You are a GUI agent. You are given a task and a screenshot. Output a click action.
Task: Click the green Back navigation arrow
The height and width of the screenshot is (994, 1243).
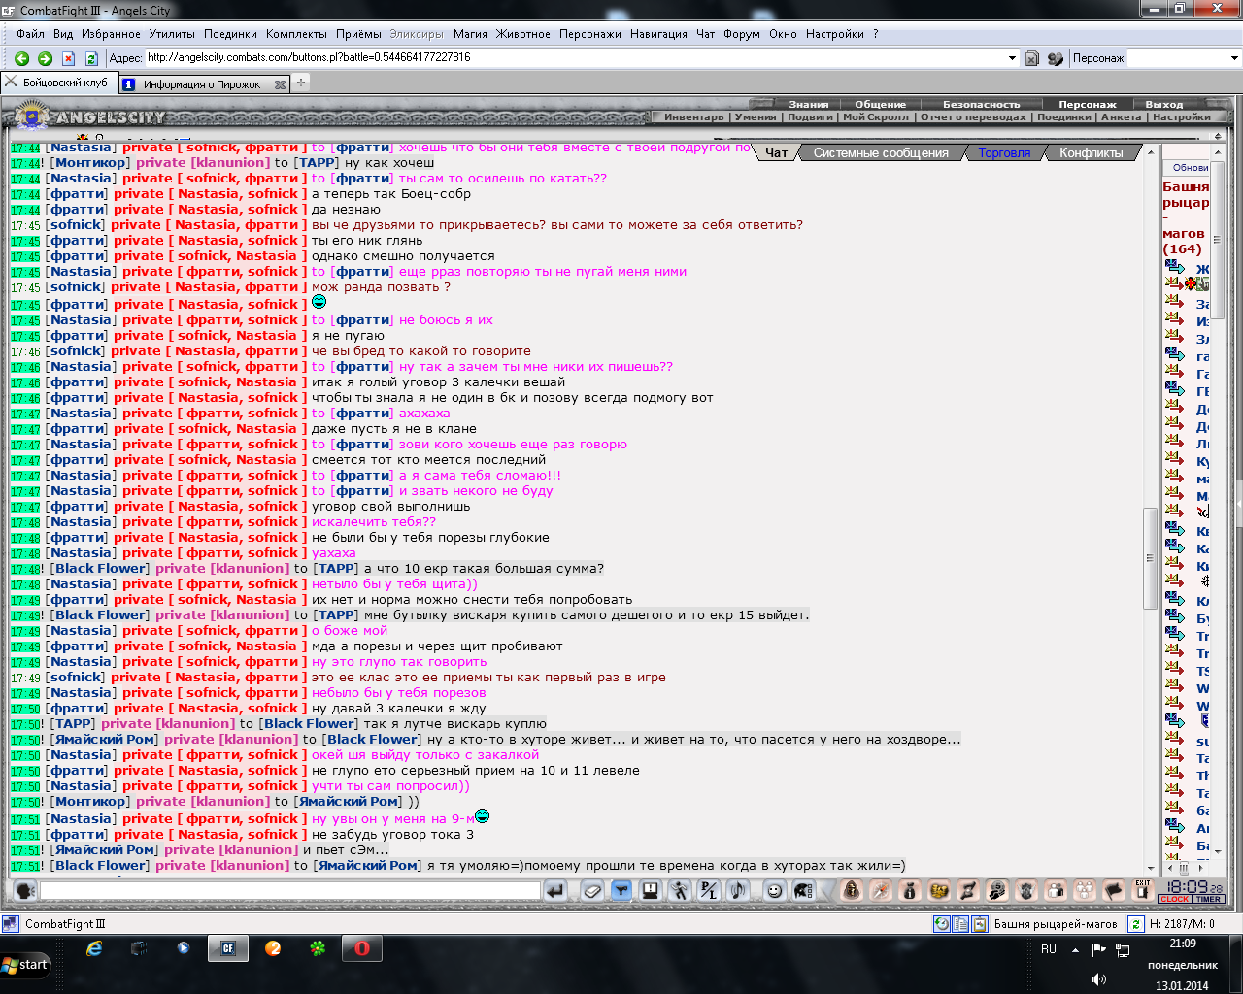[x=21, y=58]
